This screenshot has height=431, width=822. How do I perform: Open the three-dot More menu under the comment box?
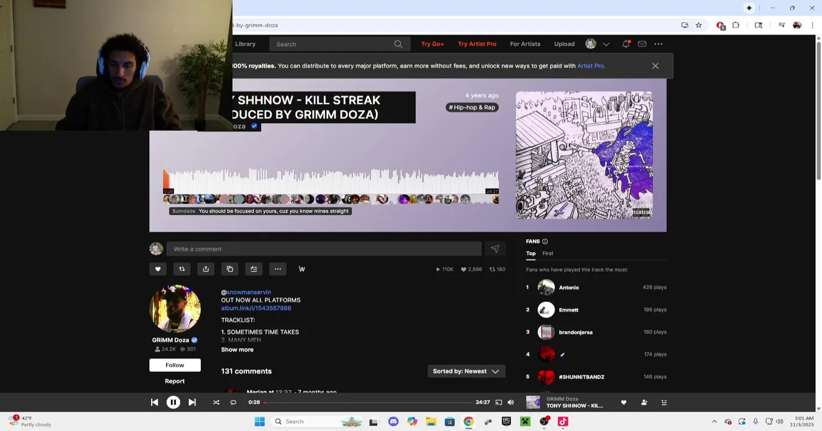[278, 269]
